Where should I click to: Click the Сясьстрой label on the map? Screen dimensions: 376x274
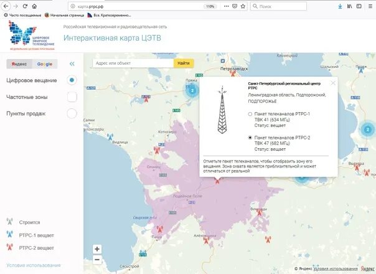[129, 267]
